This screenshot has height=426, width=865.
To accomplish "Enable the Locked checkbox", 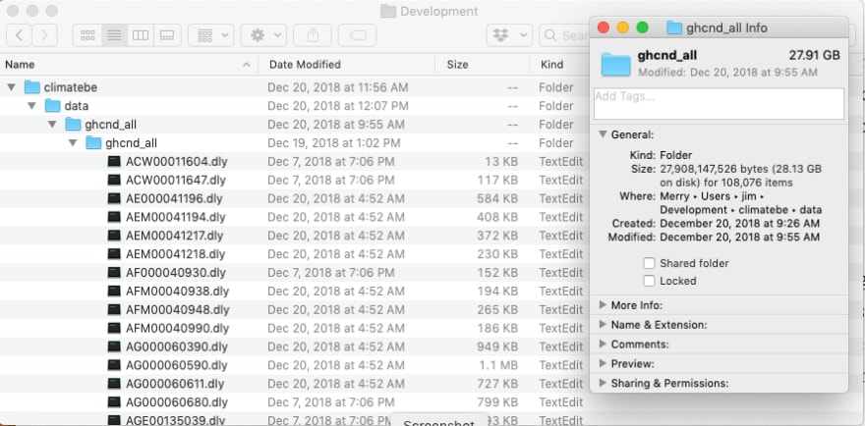I will pos(650,281).
